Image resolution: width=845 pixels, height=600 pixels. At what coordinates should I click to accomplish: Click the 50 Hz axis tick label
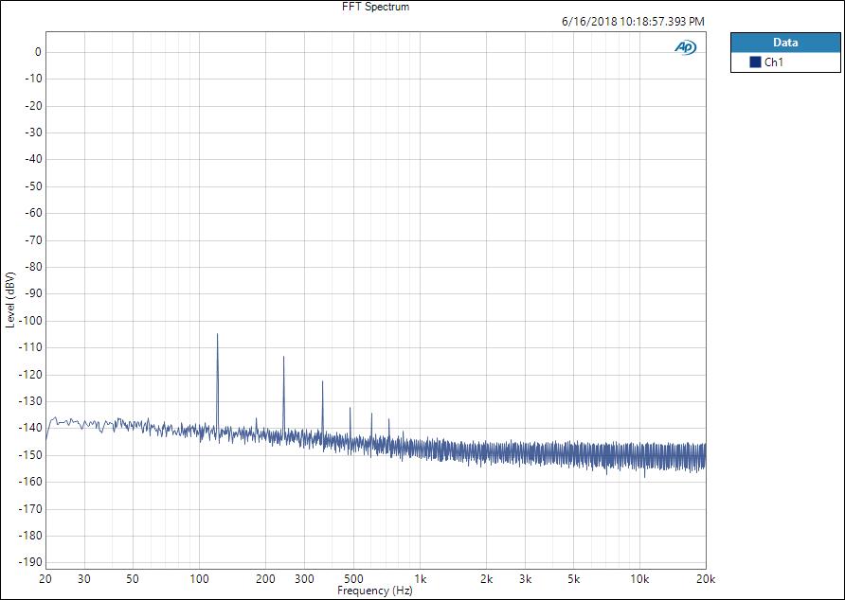click(133, 579)
